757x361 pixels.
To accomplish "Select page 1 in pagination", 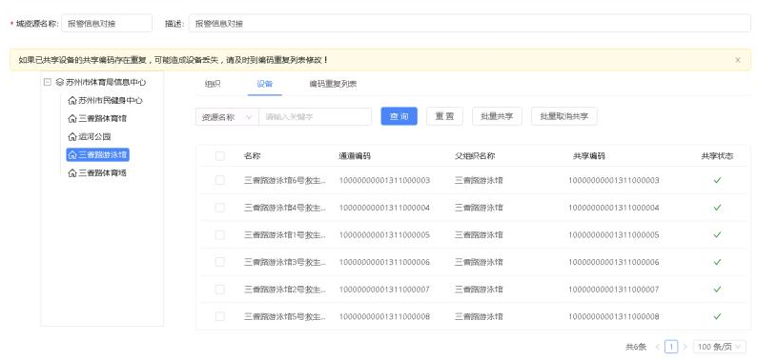I will (671, 347).
